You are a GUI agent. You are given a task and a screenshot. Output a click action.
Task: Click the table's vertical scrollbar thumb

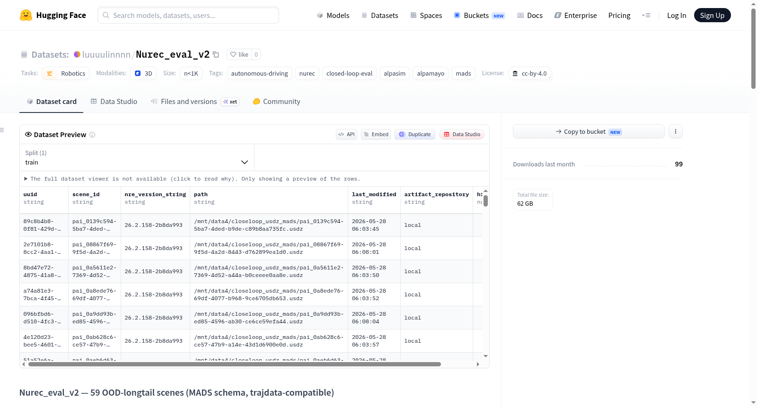(x=485, y=200)
